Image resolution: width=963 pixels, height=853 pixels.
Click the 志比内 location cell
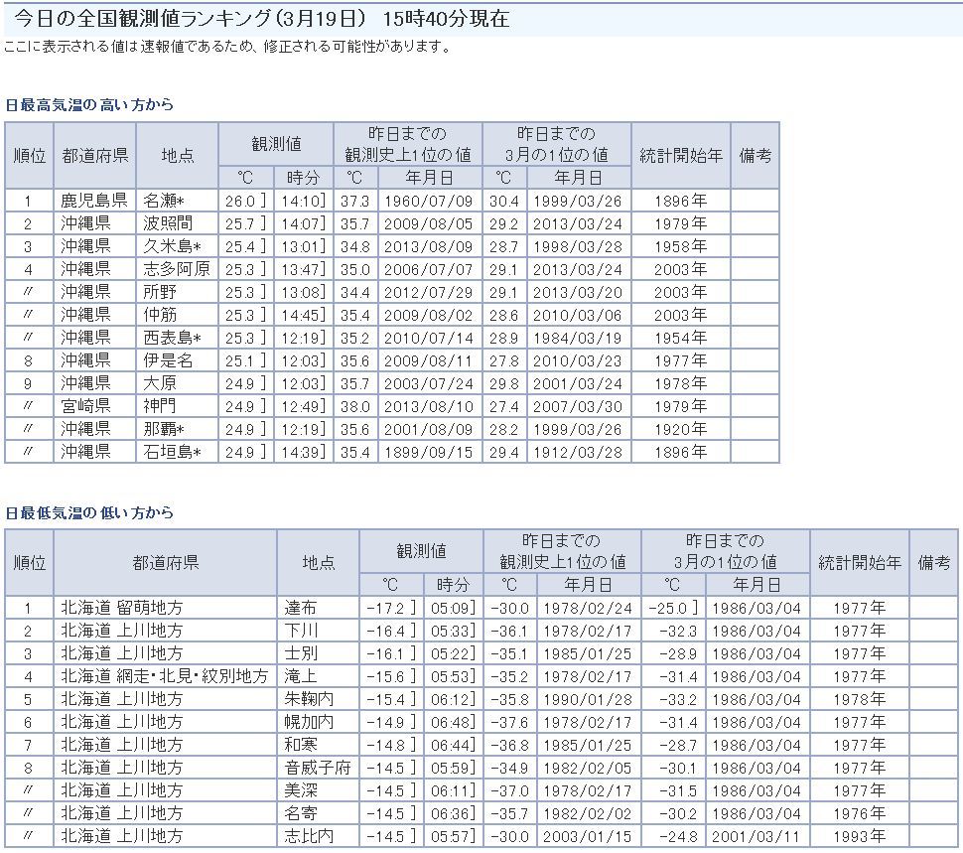309,836
